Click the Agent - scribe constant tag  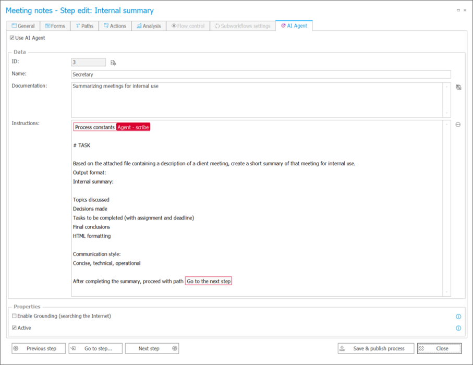coord(133,127)
